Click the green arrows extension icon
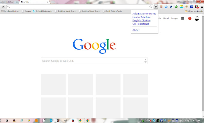Image resolution: width=204 pixels, height=128 pixels. point(176,7)
